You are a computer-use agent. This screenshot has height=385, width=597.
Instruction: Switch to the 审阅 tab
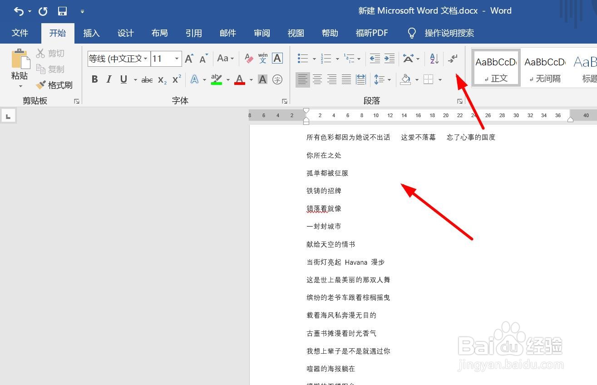click(262, 33)
